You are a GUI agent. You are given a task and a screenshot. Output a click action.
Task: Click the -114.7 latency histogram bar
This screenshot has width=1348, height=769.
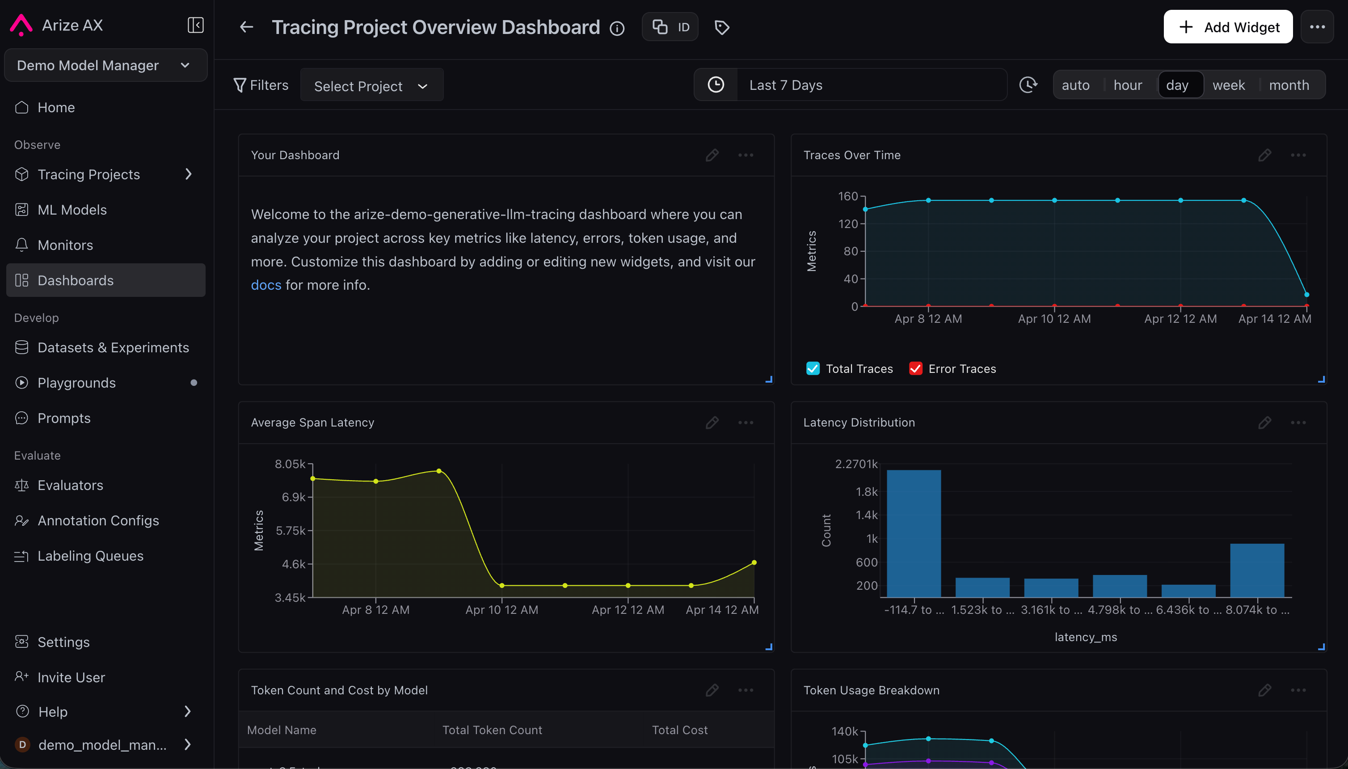point(914,533)
